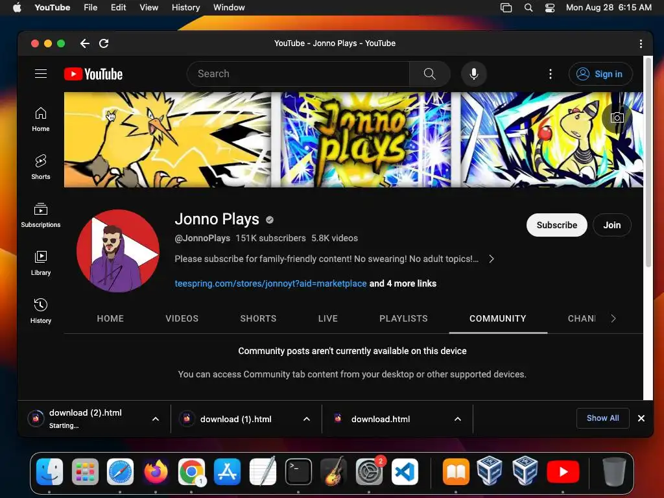Open the File menu
This screenshot has height=498, width=664.
point(90,8)
